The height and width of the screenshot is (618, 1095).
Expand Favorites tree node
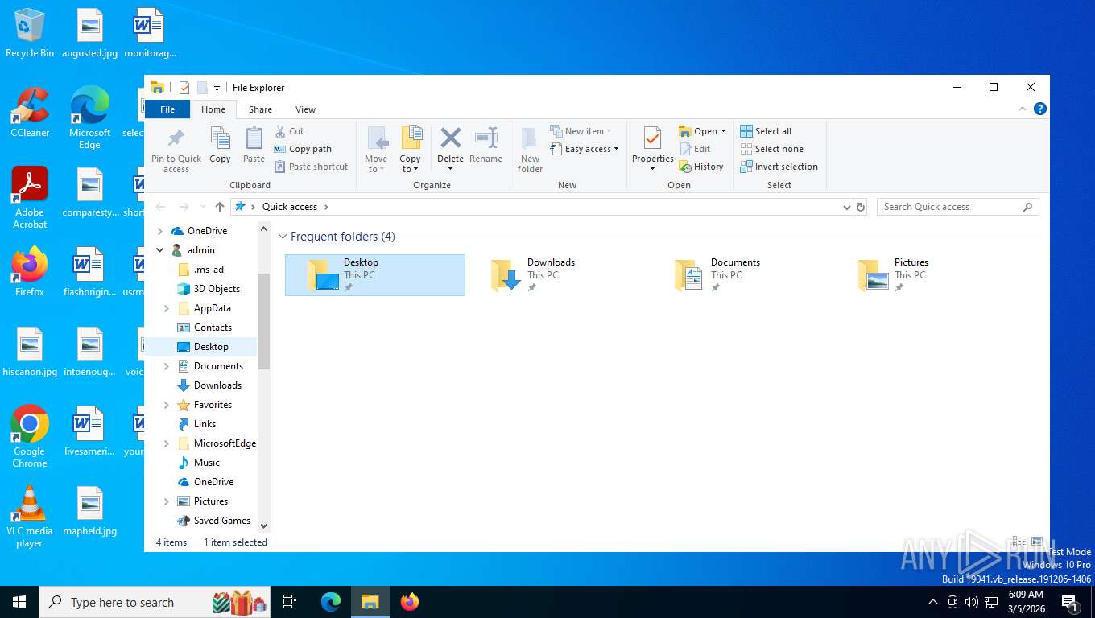[167, 405]
